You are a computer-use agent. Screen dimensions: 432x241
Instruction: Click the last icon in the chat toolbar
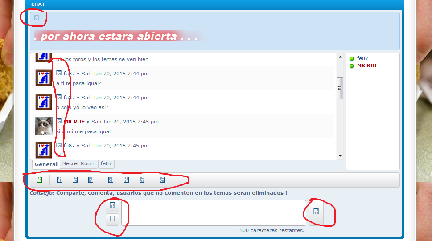click(162, 180)
